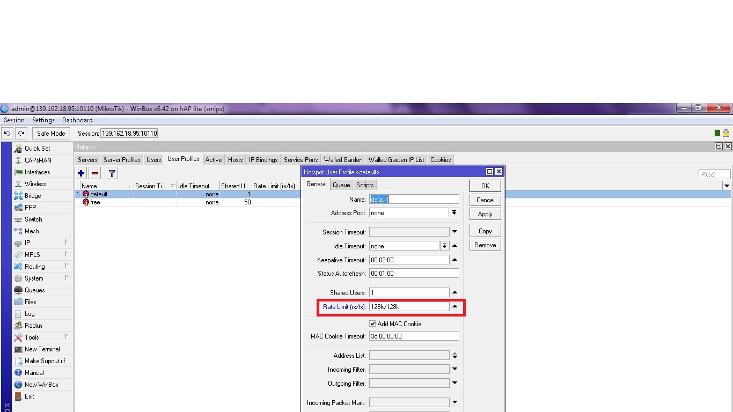Open the Switch menu icon
Viewport: 733px width, 412px height.
[18, 219]
